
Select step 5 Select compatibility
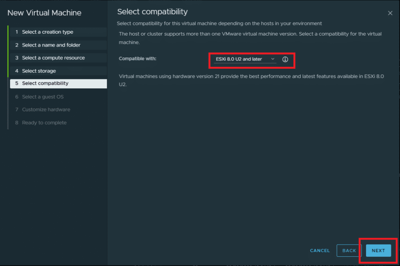45,83
